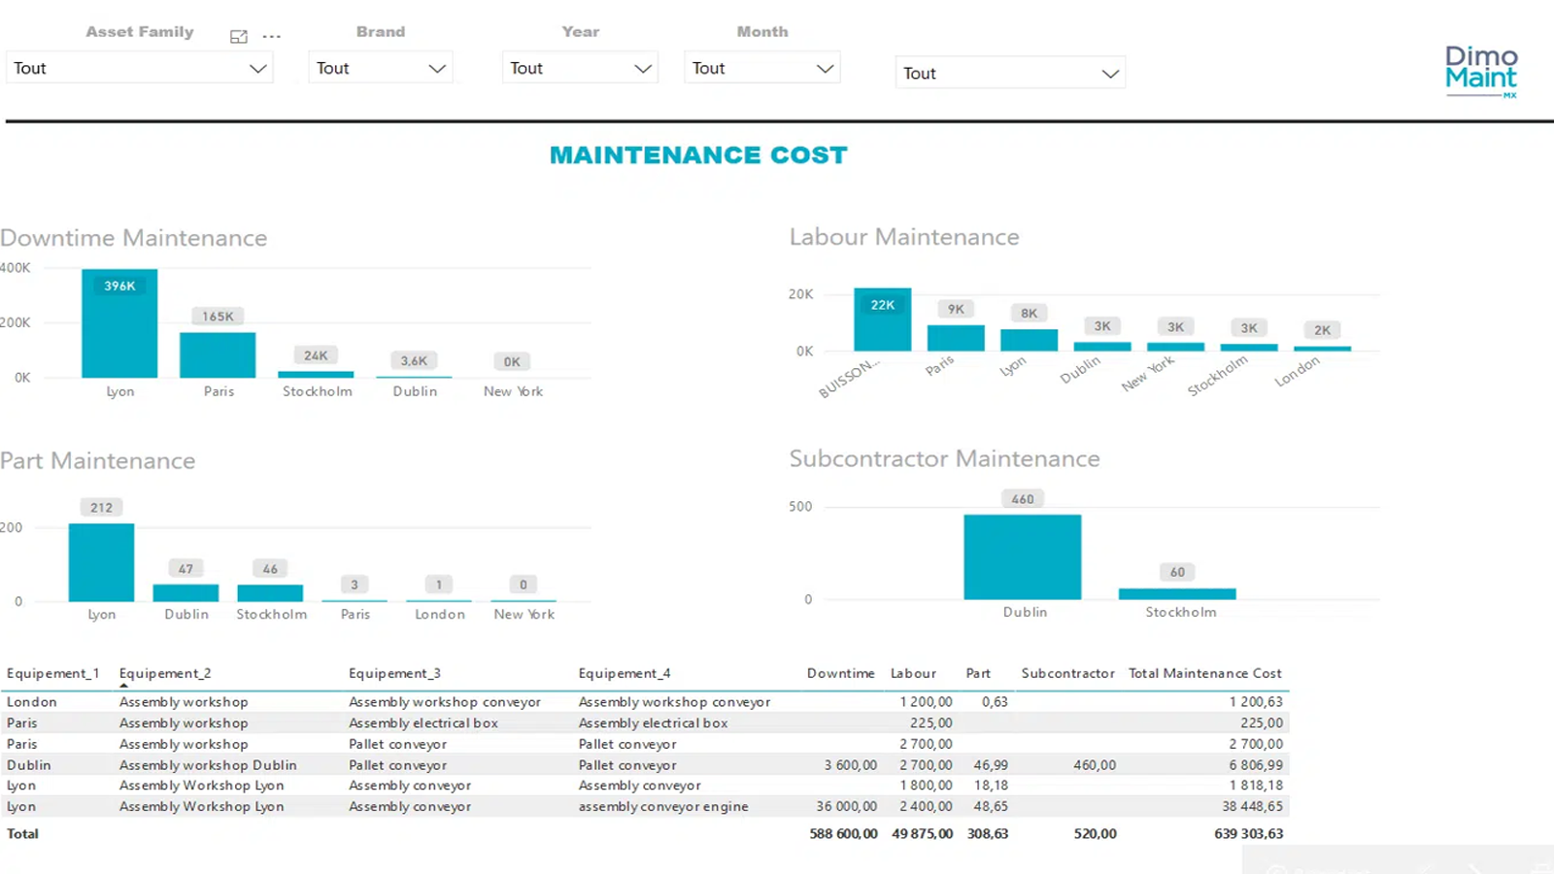
Task: Select the Paris bar in Downtime Maintenance
Action: (x=218, y=354)
